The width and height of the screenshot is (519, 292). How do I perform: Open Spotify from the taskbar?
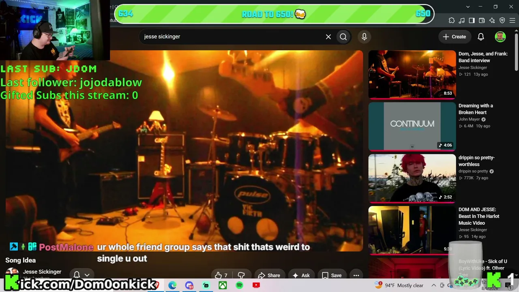(x=239, y=286)
